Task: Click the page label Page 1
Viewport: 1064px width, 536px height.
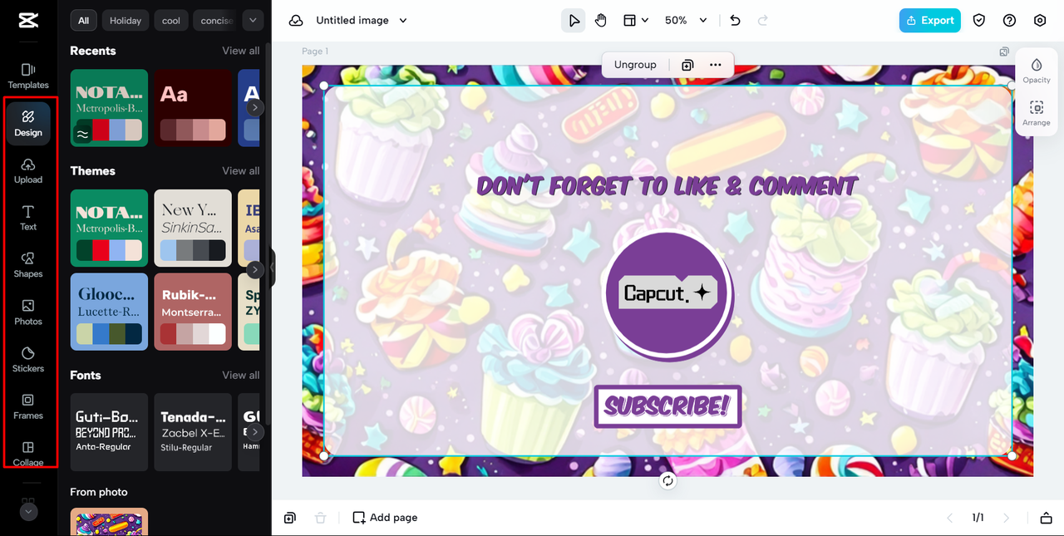Action: click(x=315, y=52)
